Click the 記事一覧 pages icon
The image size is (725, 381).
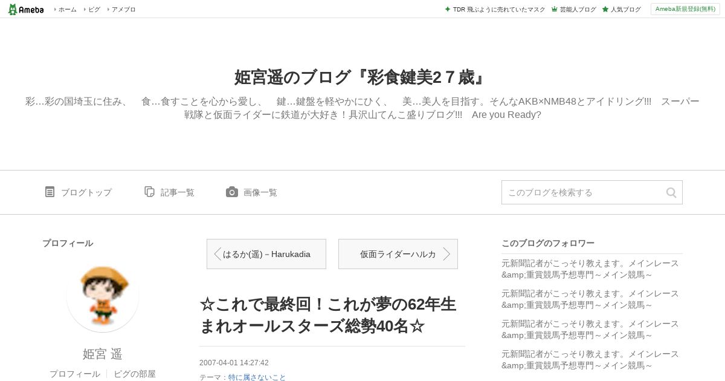click(149, 192)
